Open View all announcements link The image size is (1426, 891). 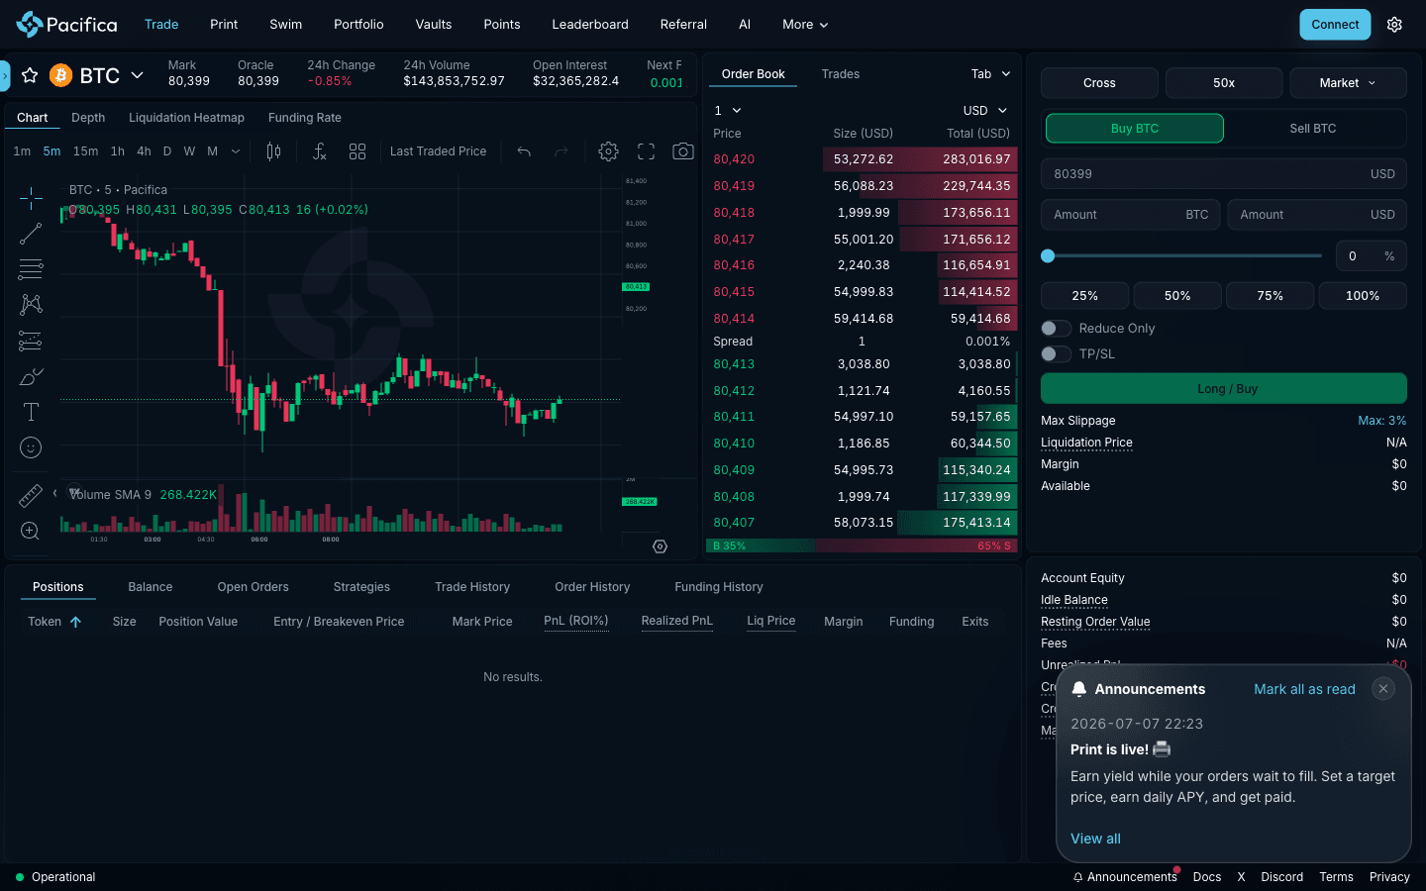(1095, 839)
